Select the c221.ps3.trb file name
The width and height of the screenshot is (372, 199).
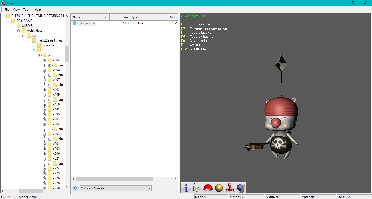pyautogui.click(x=86, y=23)
